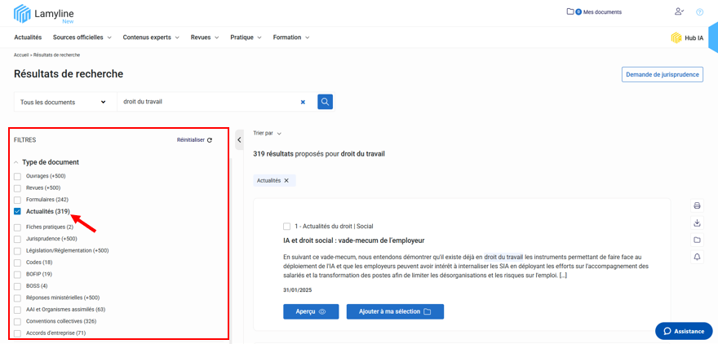Click the folder icon in right sidebar
The width and height of the screenshot is (718, 344).
pyautogui.click(x=697, y=240)
